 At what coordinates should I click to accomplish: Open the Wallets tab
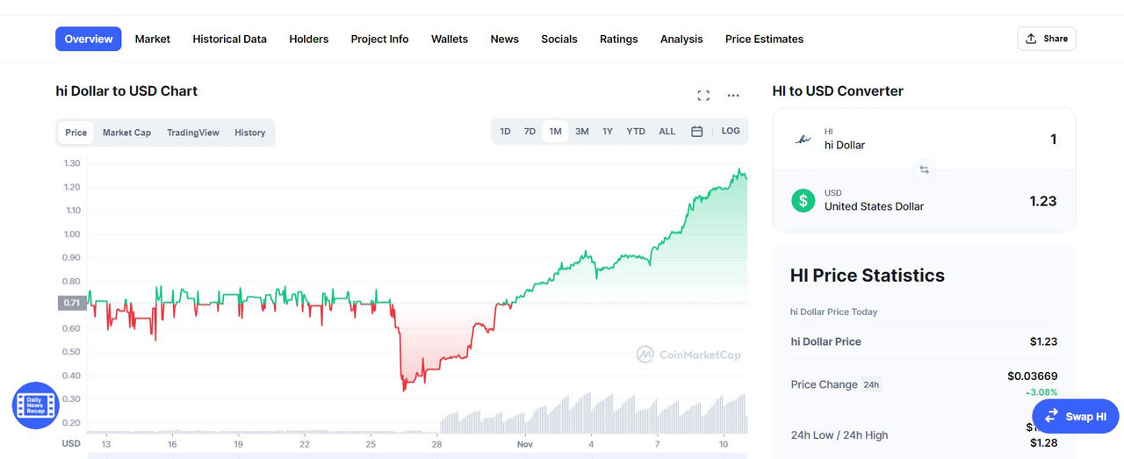pyautogui.click(x=450, y=39)
